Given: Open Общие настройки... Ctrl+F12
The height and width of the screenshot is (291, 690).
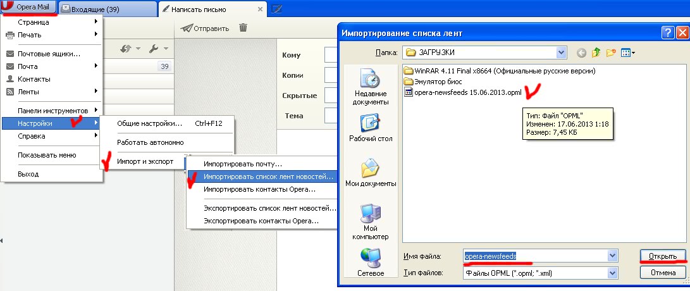Looking at the screenshot, I should (167, 124).
